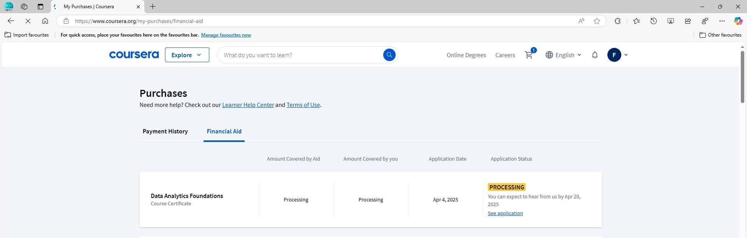The width and height of the screenshot is (747, 238).
Task: Click the share page icon
Action: pyautogui.click(x=688, y=21)
